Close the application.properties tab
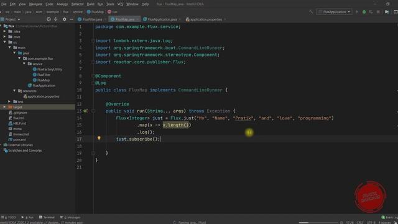Screen dimensions: 398x224 point(225,19)
